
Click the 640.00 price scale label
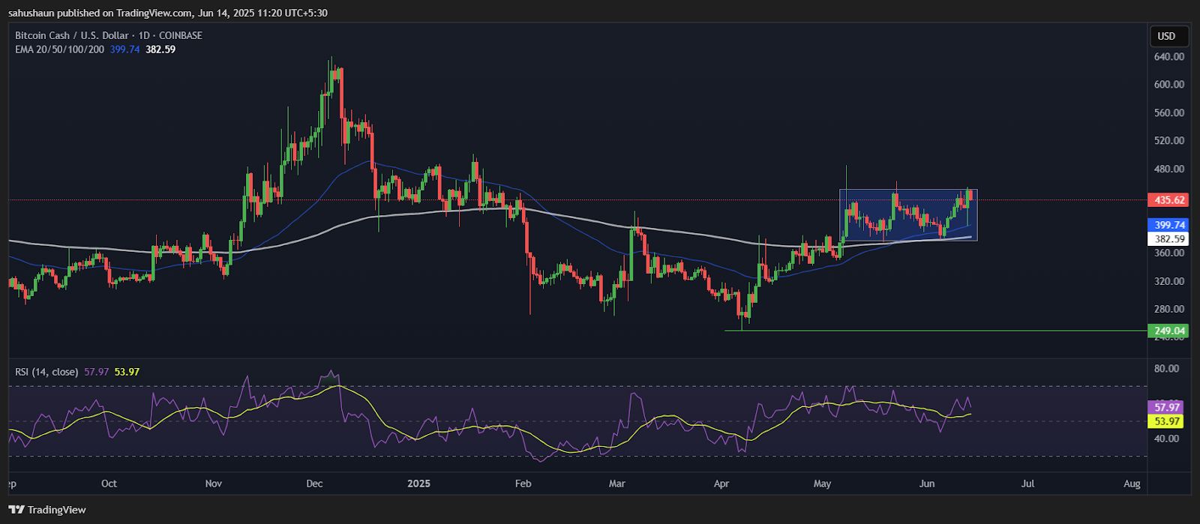point(1169,57)
